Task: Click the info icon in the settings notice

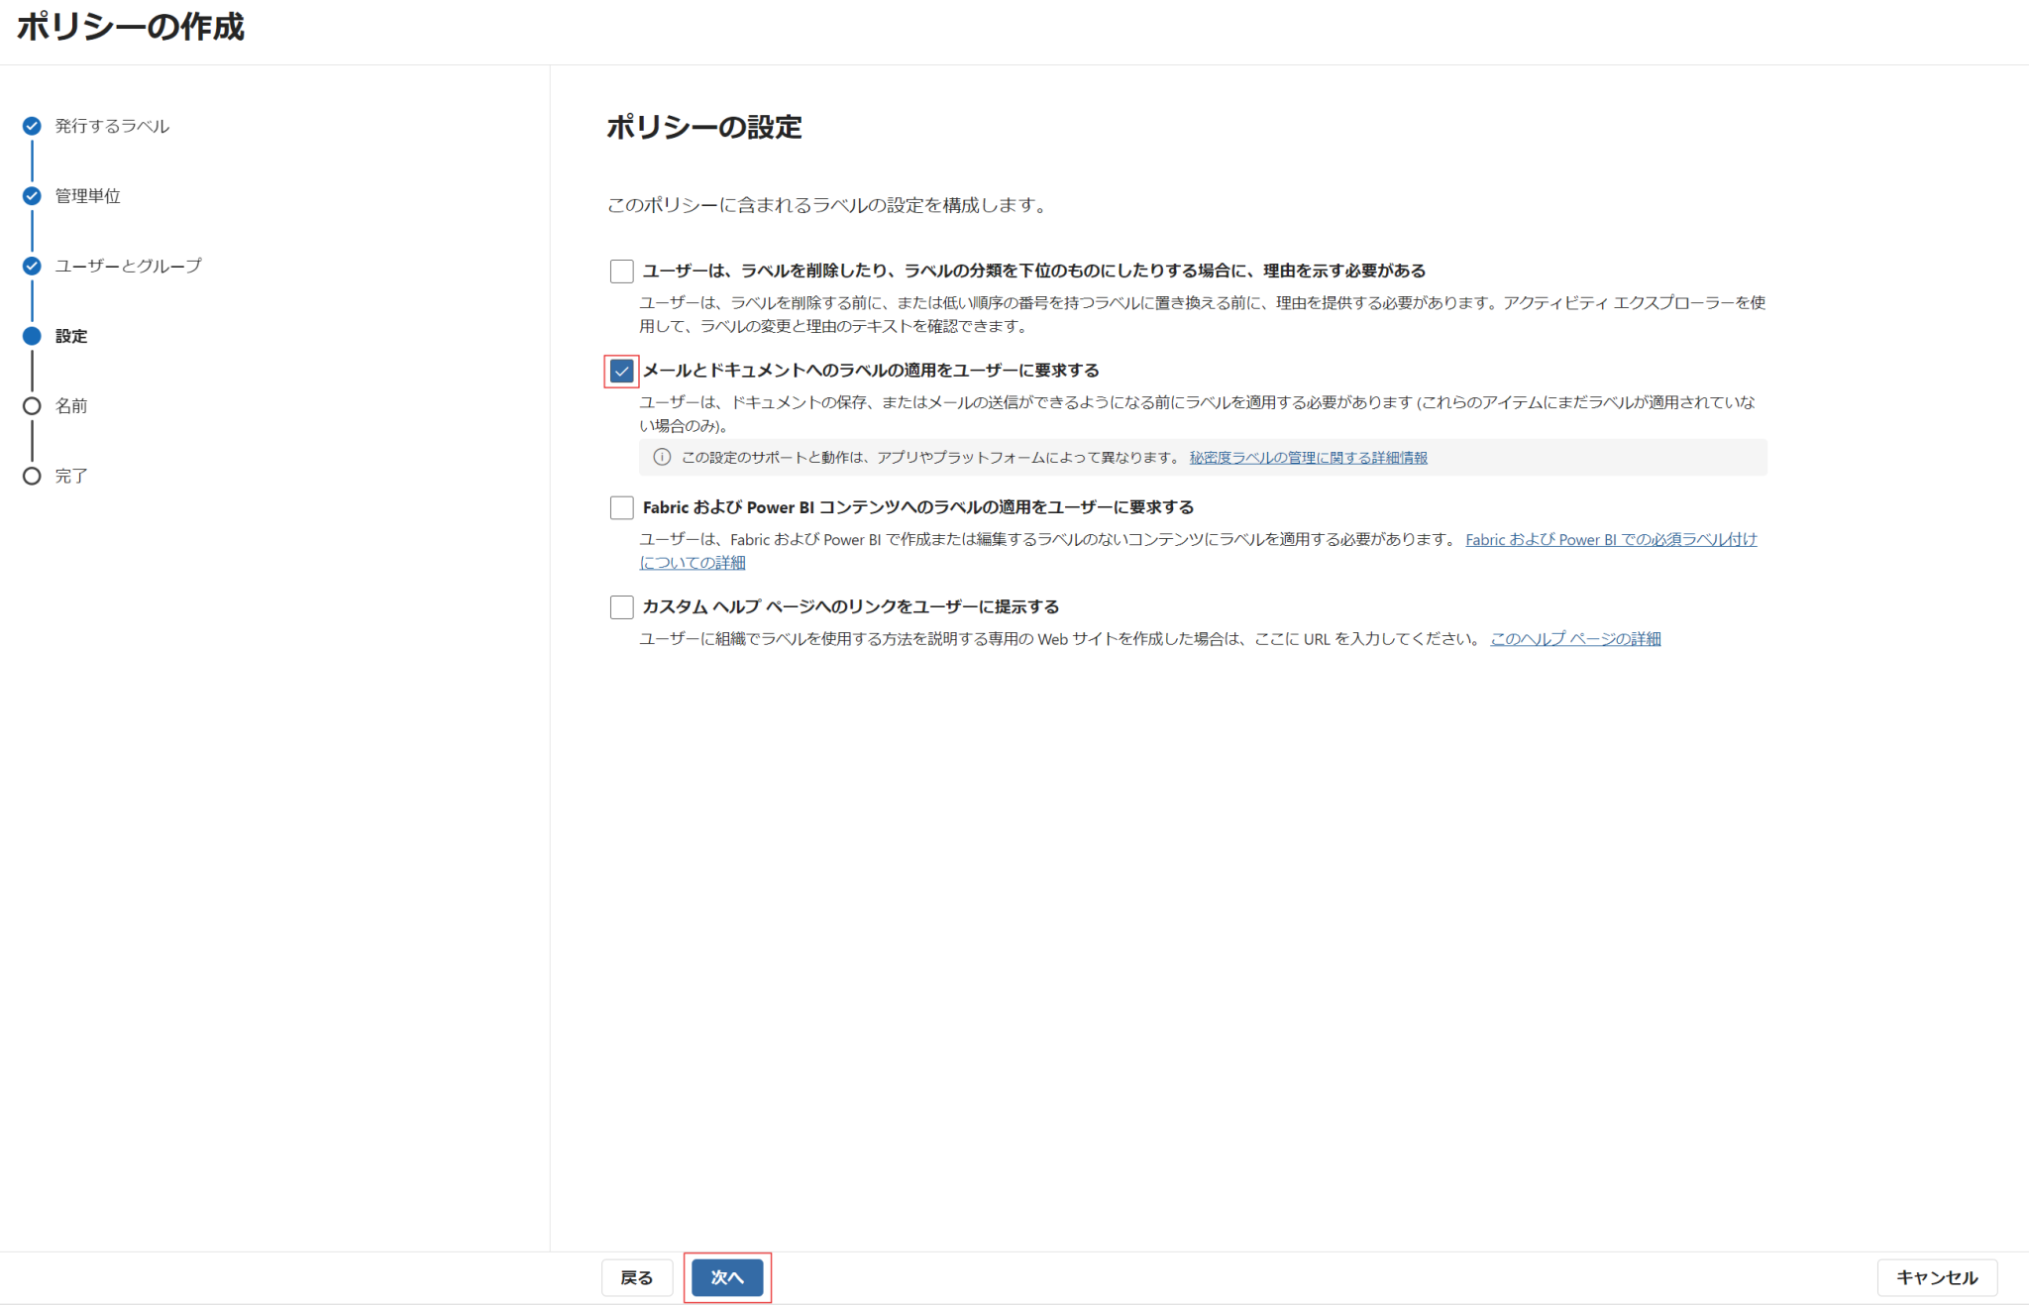Action: 662,457
